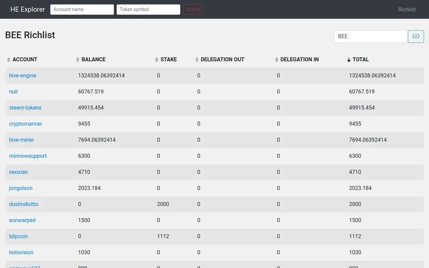
Task: Focus the Token symbol input field
Action: click(x=148, y=9)
